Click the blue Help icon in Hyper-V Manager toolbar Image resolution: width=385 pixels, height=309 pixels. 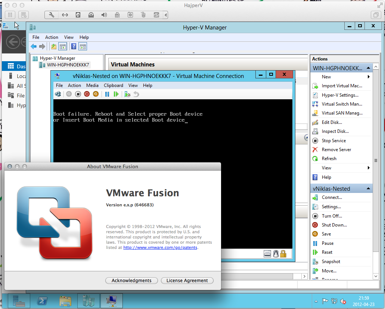pos(74,46)
